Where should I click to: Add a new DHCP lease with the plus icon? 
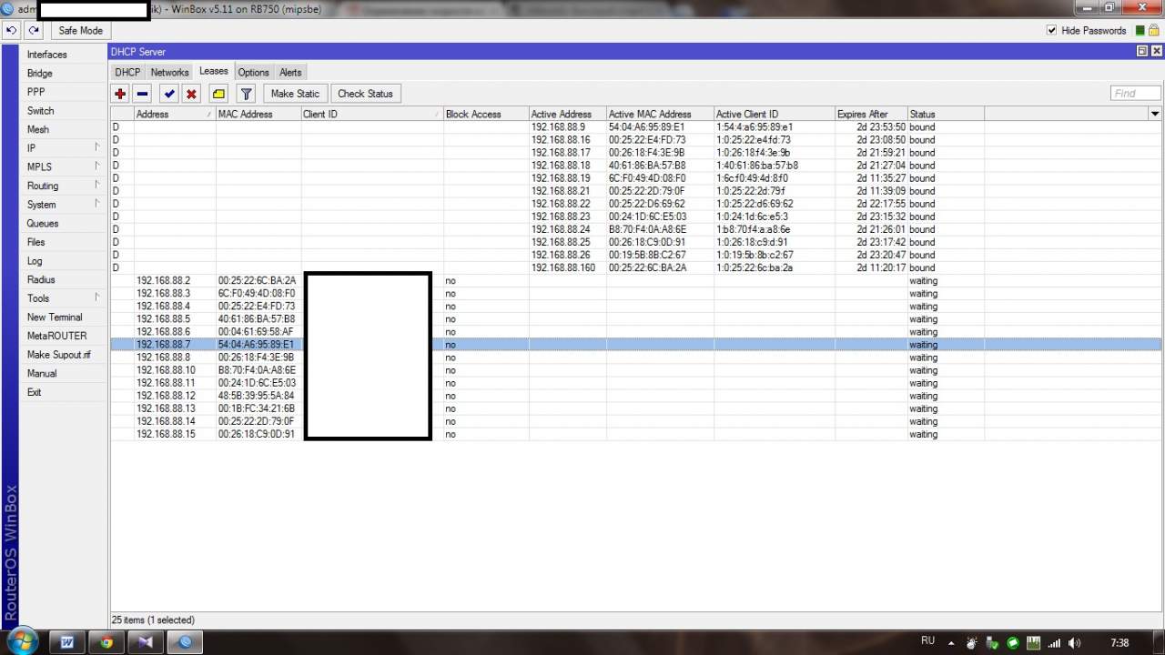coord(120,94)
